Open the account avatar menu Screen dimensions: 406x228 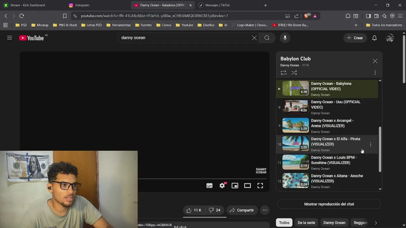point(390,38)
